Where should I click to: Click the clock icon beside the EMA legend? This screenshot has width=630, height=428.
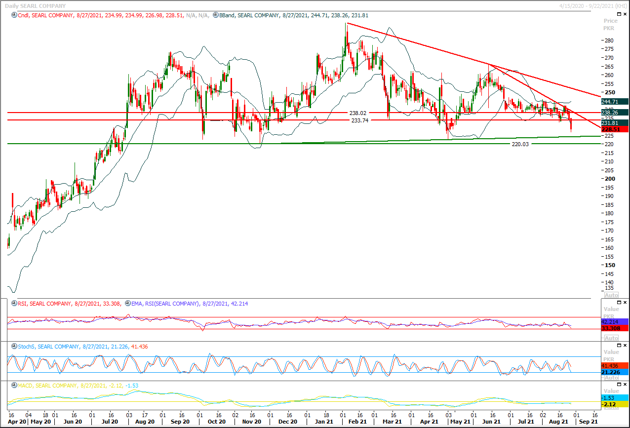pos(128,304)
